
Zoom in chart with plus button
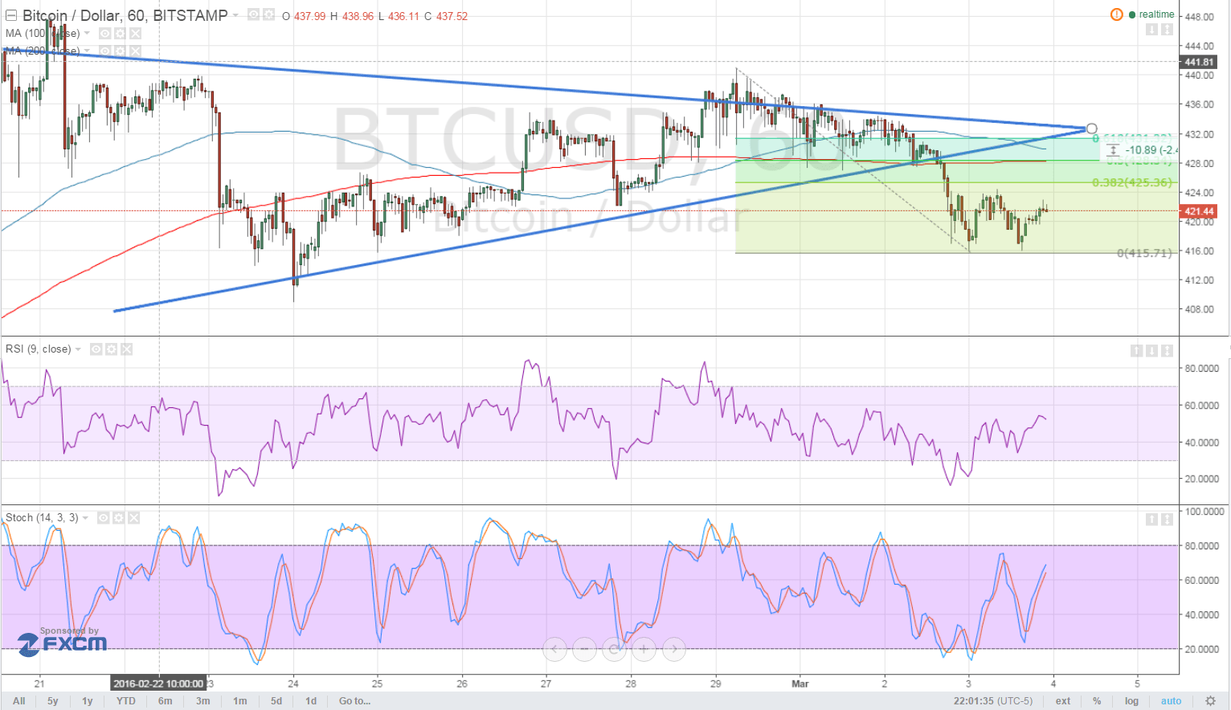644,649
